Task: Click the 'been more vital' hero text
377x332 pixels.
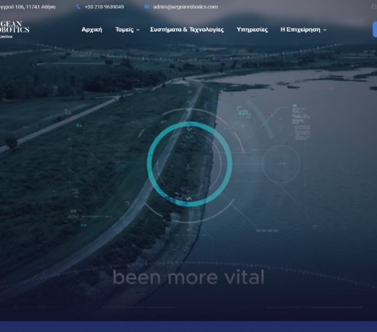Action: (188, 277)
